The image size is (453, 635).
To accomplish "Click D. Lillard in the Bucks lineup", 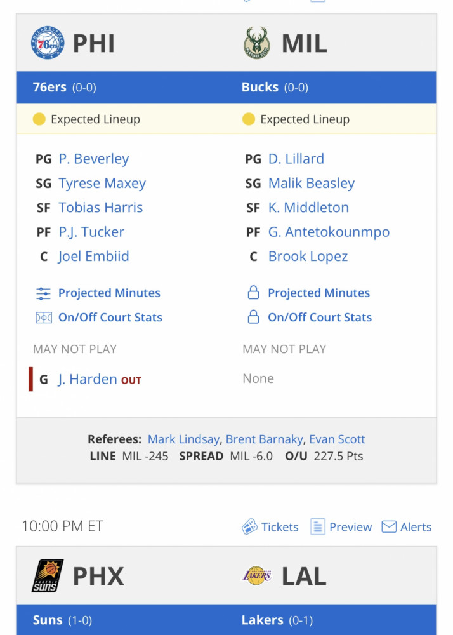I will (296, 159).
